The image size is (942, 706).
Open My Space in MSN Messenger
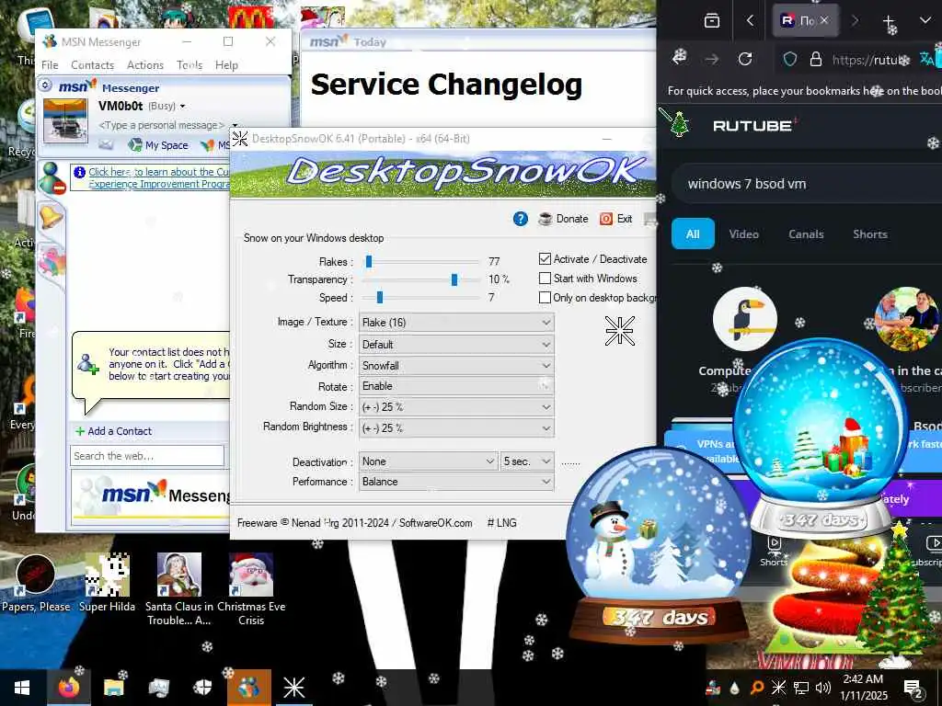(x=158, y=144)
